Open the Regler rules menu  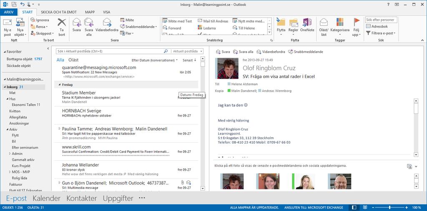pos(293,27)
